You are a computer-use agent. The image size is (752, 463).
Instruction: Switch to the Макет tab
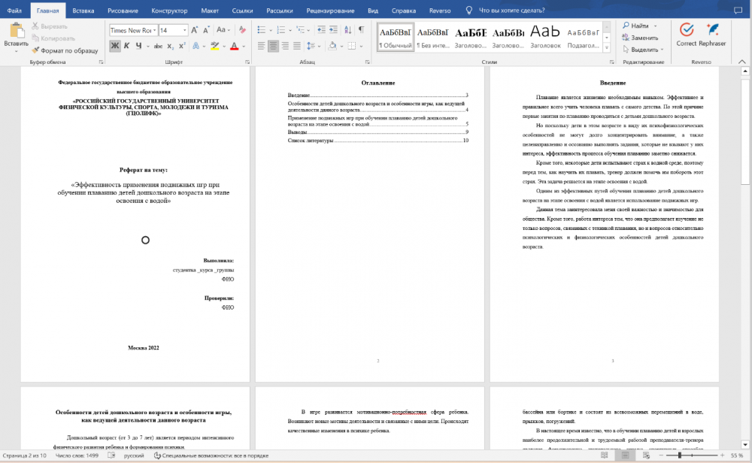pos(210,11)
